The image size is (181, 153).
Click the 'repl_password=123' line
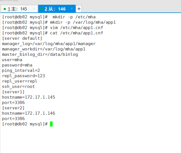coord(24,76)
